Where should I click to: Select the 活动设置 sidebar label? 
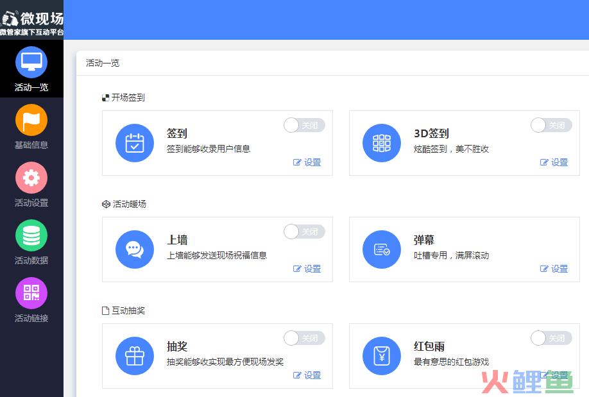tap(31, 203)
